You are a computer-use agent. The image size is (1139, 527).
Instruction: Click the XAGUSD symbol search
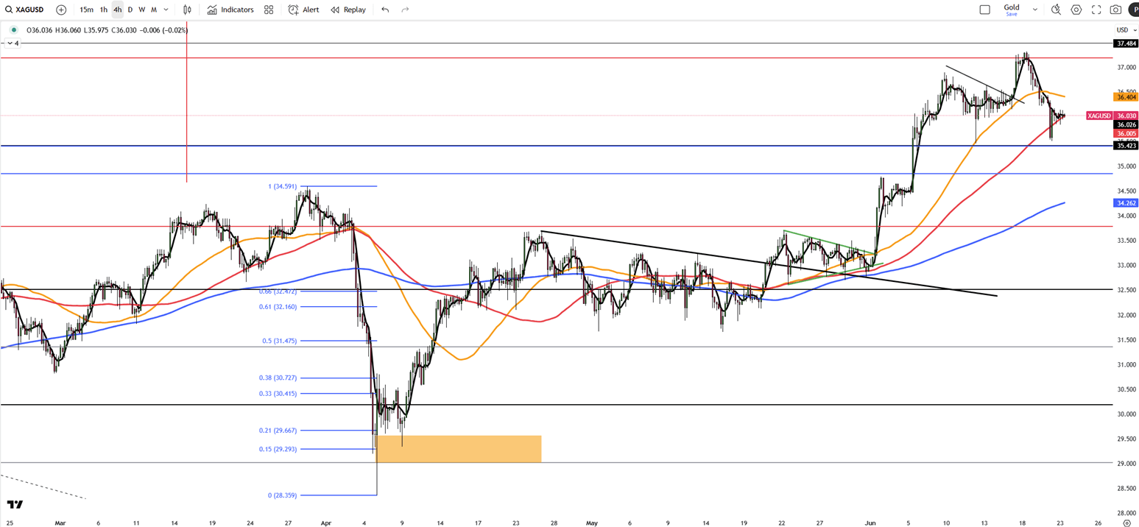[x=27, y=10]
